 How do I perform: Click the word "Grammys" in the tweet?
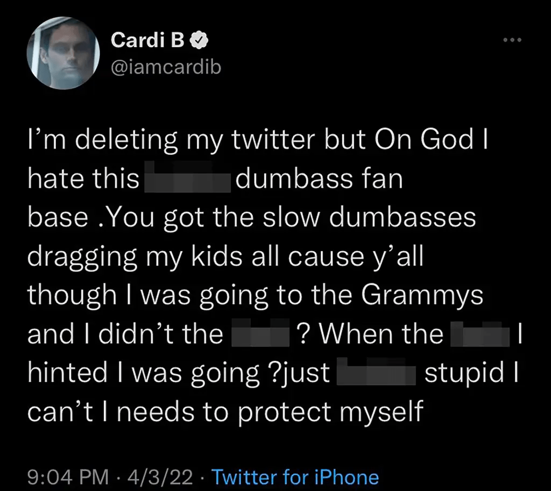pos(422,296)
